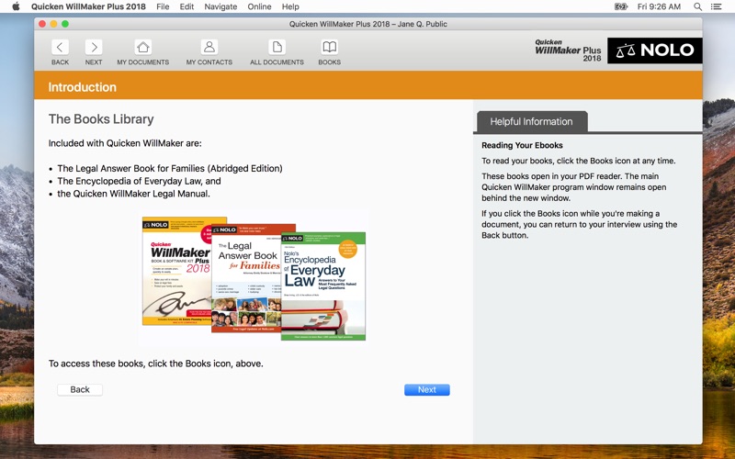This screenshot has width=735, height=459.
Task: Open the Navigate menu
Action: click(220, 6)
